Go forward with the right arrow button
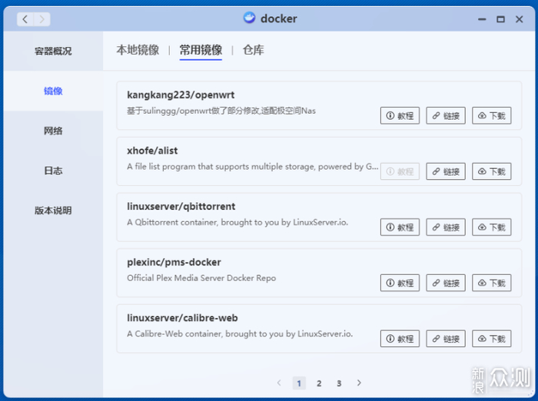 coord(42,19)
